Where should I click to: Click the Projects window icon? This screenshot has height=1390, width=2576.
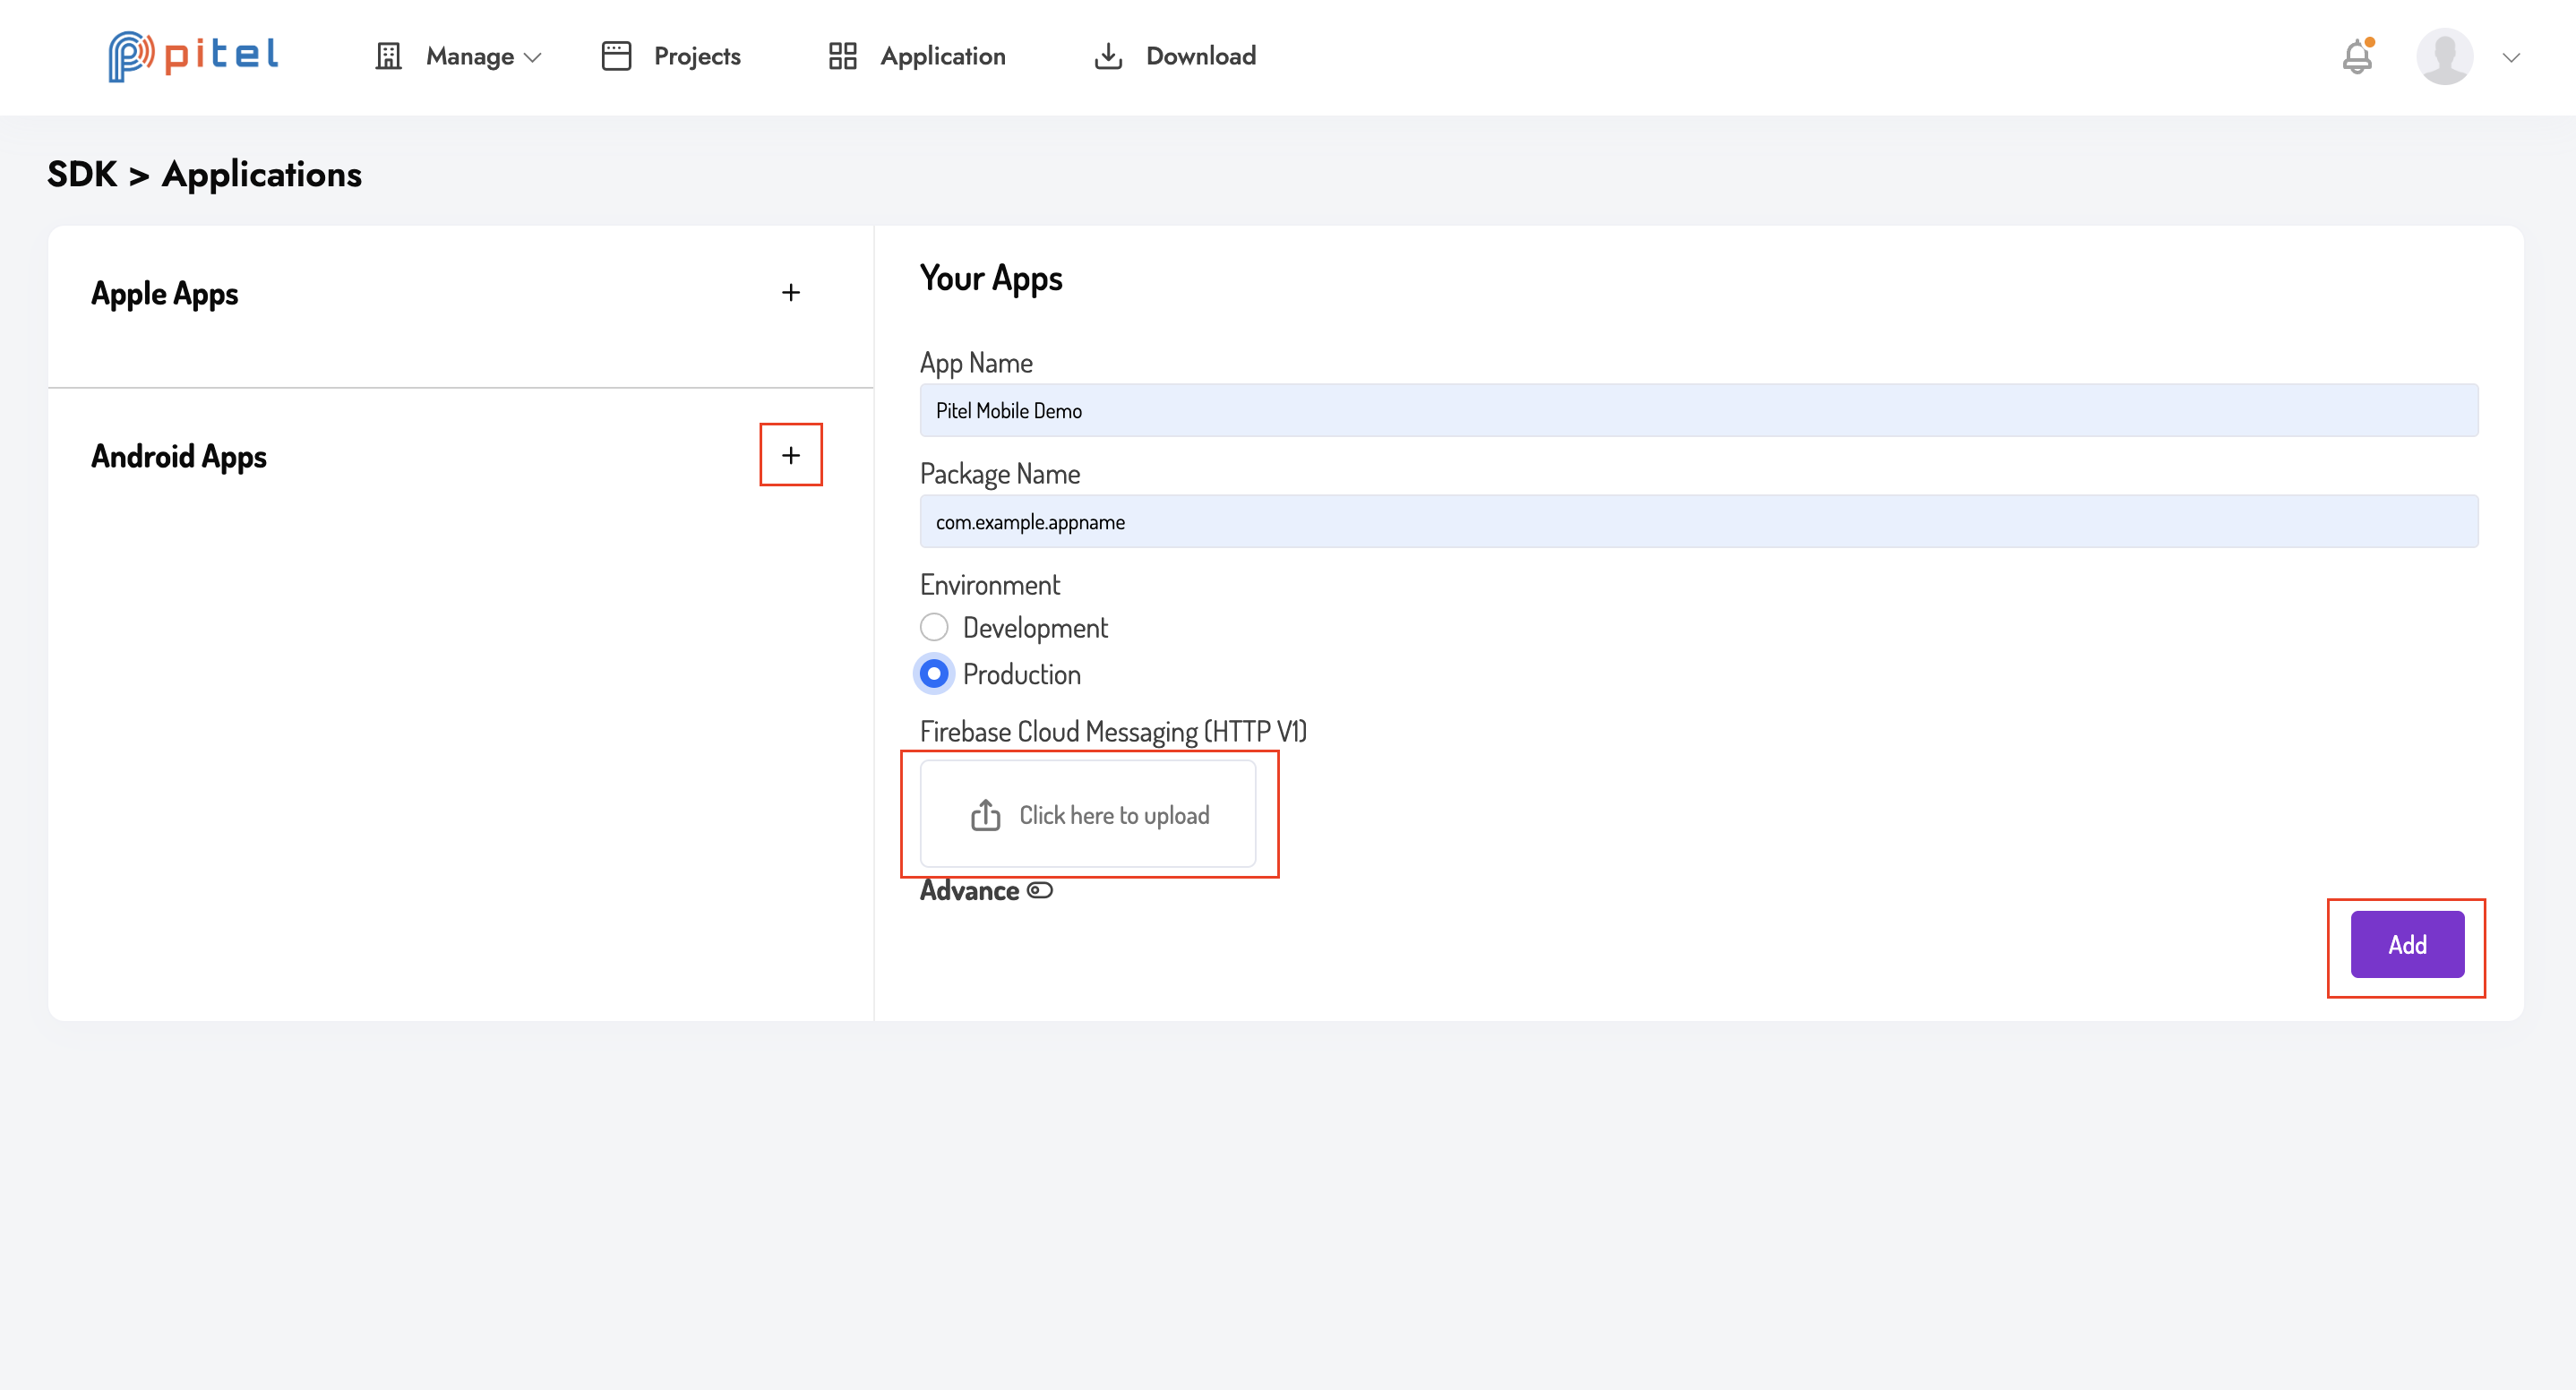616,56
